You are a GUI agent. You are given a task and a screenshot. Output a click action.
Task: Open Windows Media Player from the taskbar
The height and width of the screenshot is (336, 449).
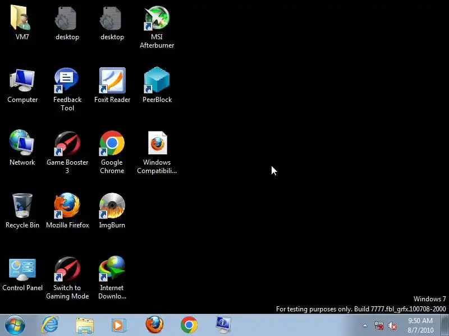coord(118,325)
